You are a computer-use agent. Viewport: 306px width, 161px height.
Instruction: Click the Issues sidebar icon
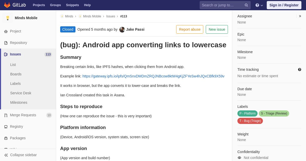click(x=6, y=54)
